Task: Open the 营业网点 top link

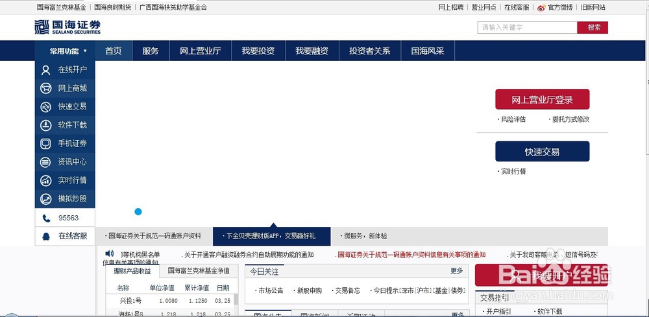Action: point(484,7)
